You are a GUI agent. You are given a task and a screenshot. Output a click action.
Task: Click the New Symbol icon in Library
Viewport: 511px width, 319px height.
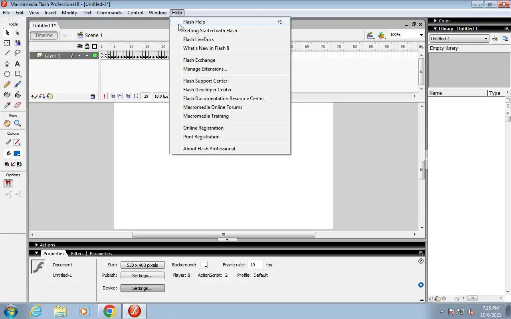click(431, 299)
